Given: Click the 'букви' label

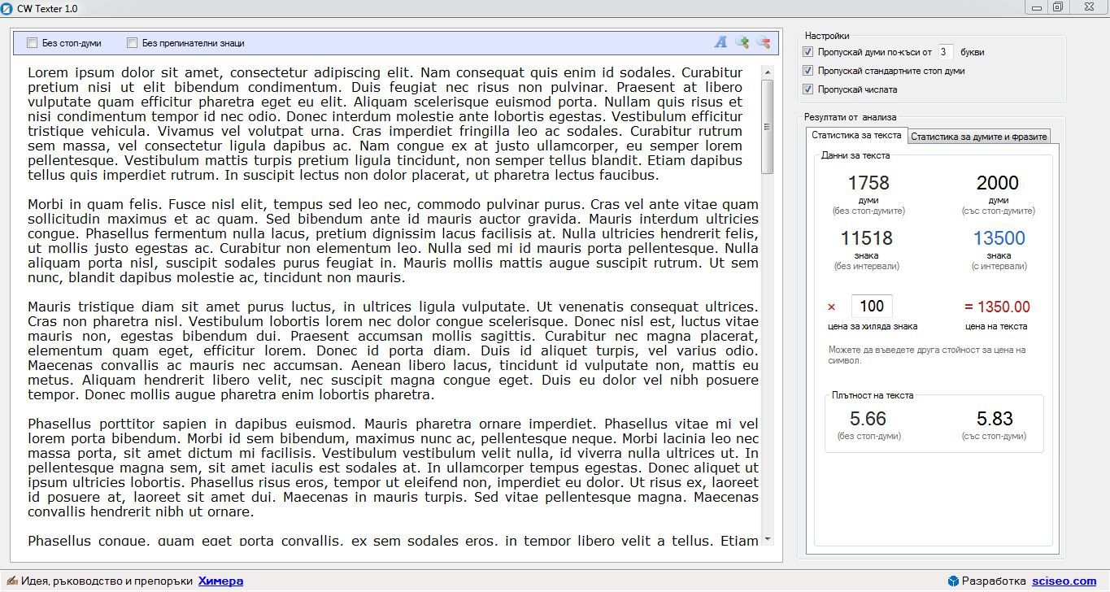Looking at the screenshot, I should tap(973, 52).
